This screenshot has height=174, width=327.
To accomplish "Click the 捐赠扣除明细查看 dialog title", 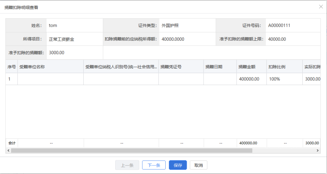I will [x=21, y=8].
